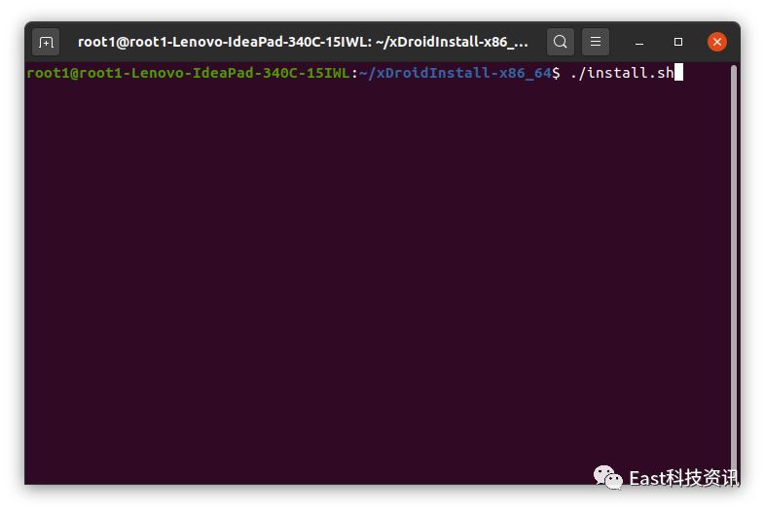Image resolution: width=765 pixels, height=512 pixels.
Task: Open the terminal hamburger menu
Action: click(596, 42)
